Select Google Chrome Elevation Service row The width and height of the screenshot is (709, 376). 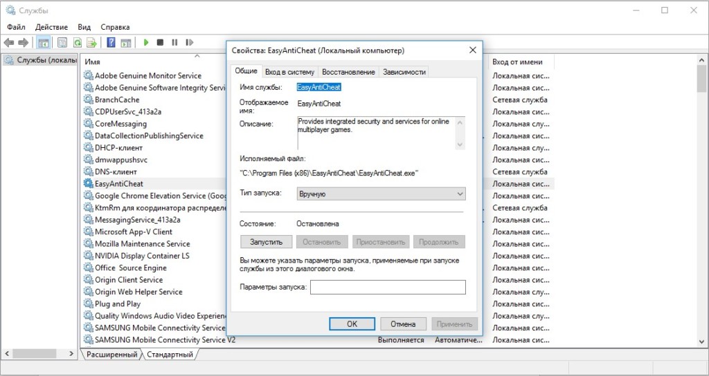click(x=154, y=196)
